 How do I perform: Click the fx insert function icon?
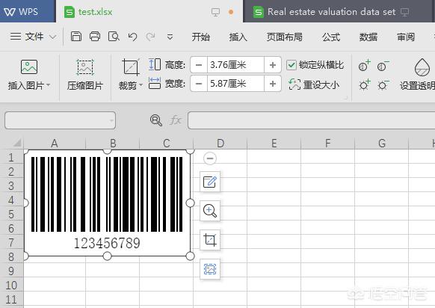pyautogui.click(x=176, y=120)
